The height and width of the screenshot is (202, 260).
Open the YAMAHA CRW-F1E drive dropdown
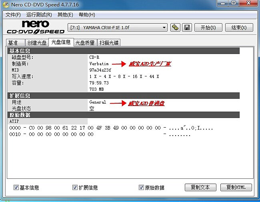(x=117, y=28)
